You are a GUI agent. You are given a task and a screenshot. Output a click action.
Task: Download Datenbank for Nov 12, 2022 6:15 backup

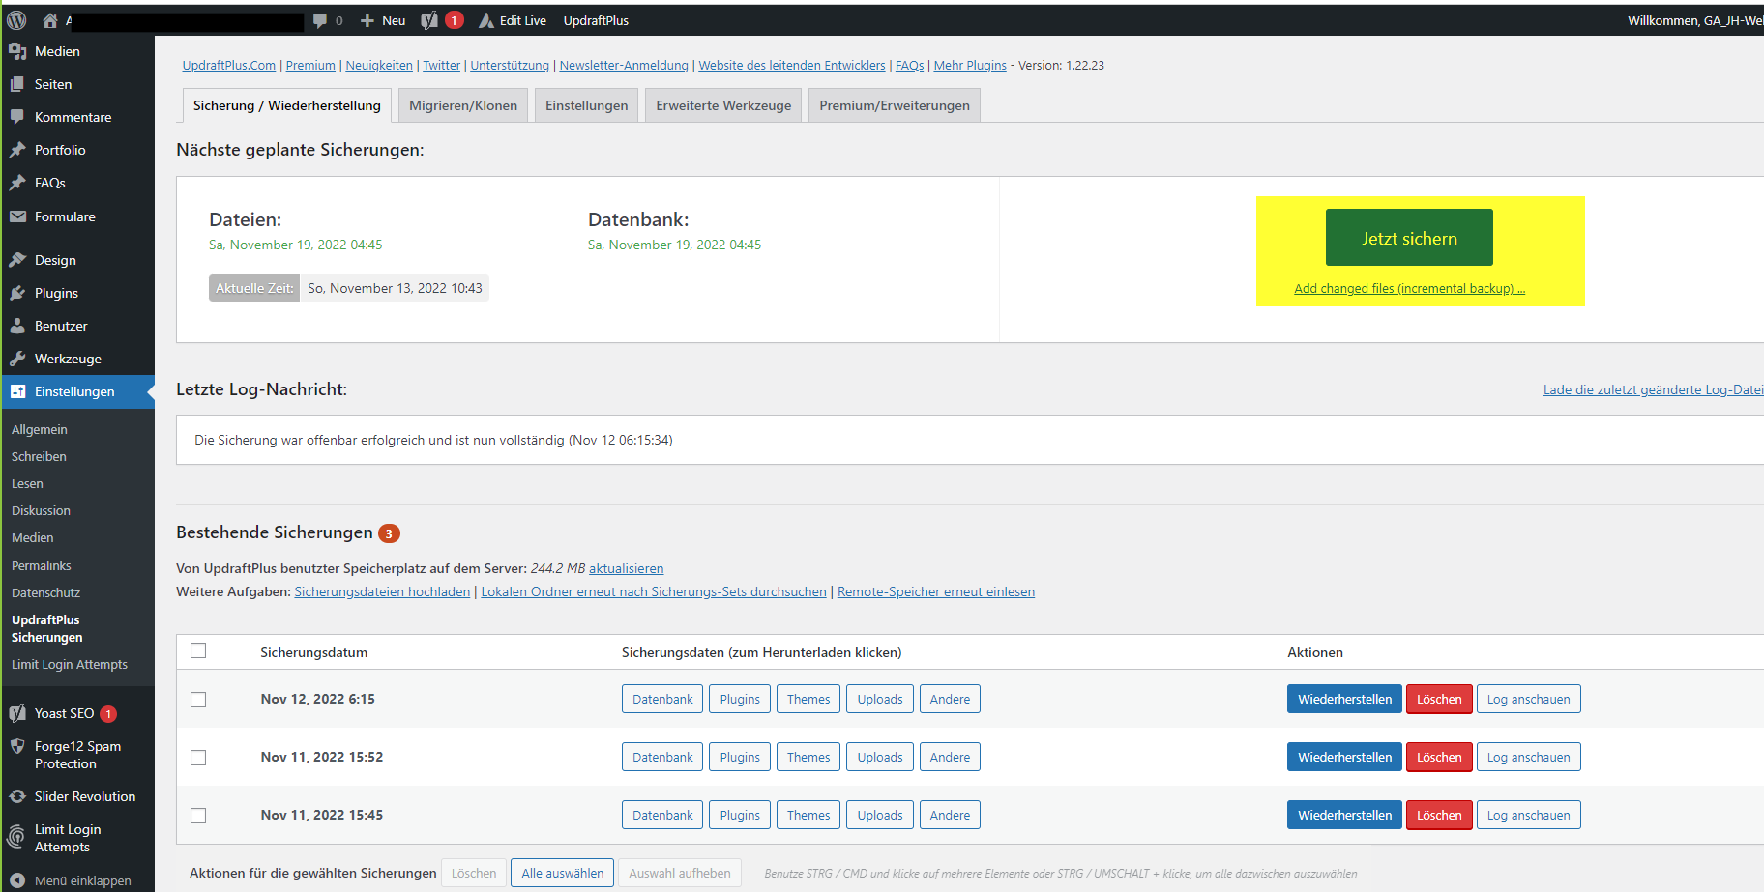click(x=662, y=699)
